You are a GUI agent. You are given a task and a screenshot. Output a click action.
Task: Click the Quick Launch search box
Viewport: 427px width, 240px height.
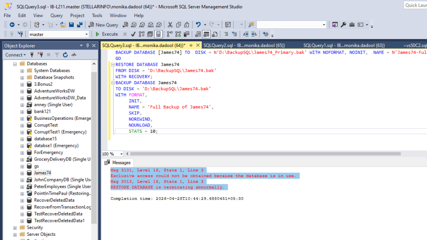click(x=415, y=5)
